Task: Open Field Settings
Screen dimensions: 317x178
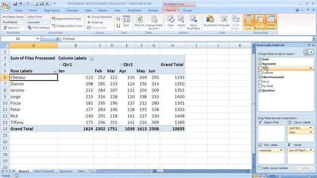Action: 39,28
